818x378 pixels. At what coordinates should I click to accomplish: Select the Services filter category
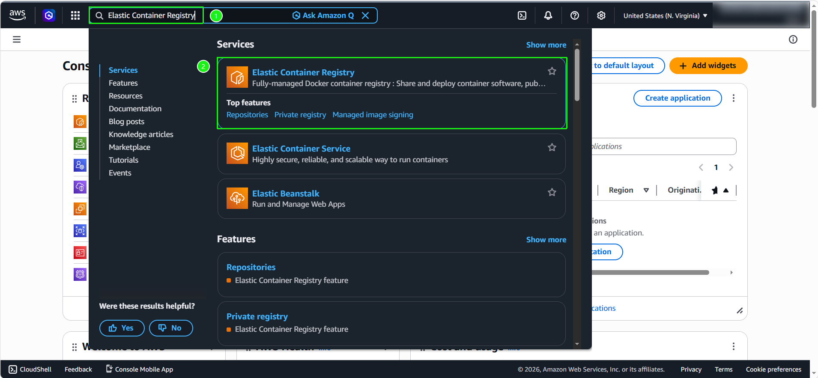(x=123, y=70)
